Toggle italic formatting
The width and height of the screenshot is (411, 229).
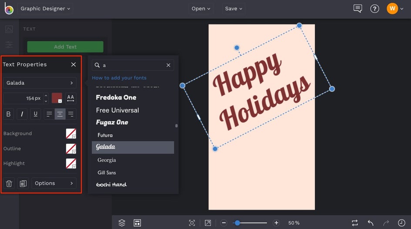[x=22, y=114]
